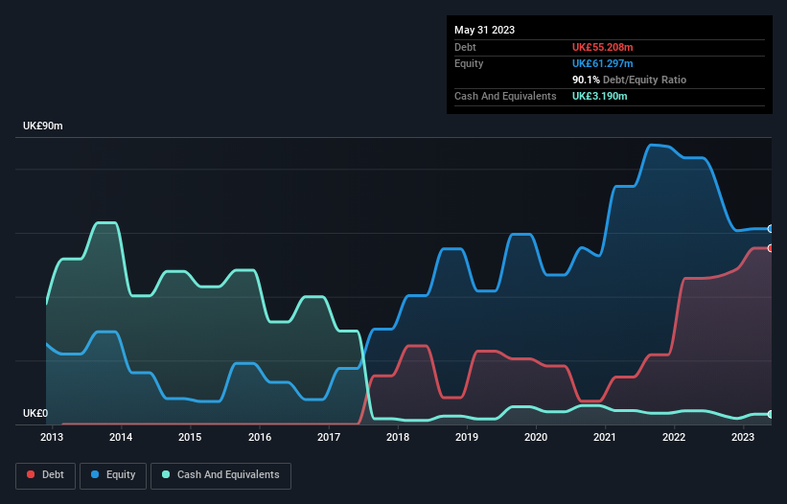
Task: Click the UK£55.208m debt value
Action: point(602,47)
